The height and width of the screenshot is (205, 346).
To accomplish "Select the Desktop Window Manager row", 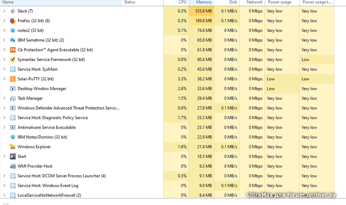I will coord(42,88).
